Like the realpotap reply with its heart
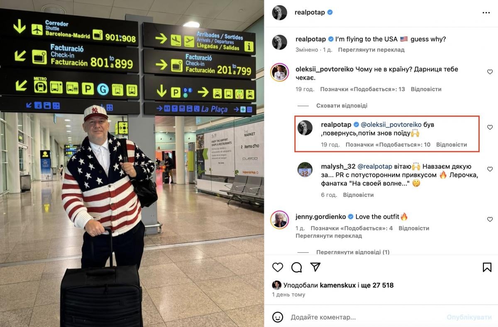 click(x=490, y=128)
